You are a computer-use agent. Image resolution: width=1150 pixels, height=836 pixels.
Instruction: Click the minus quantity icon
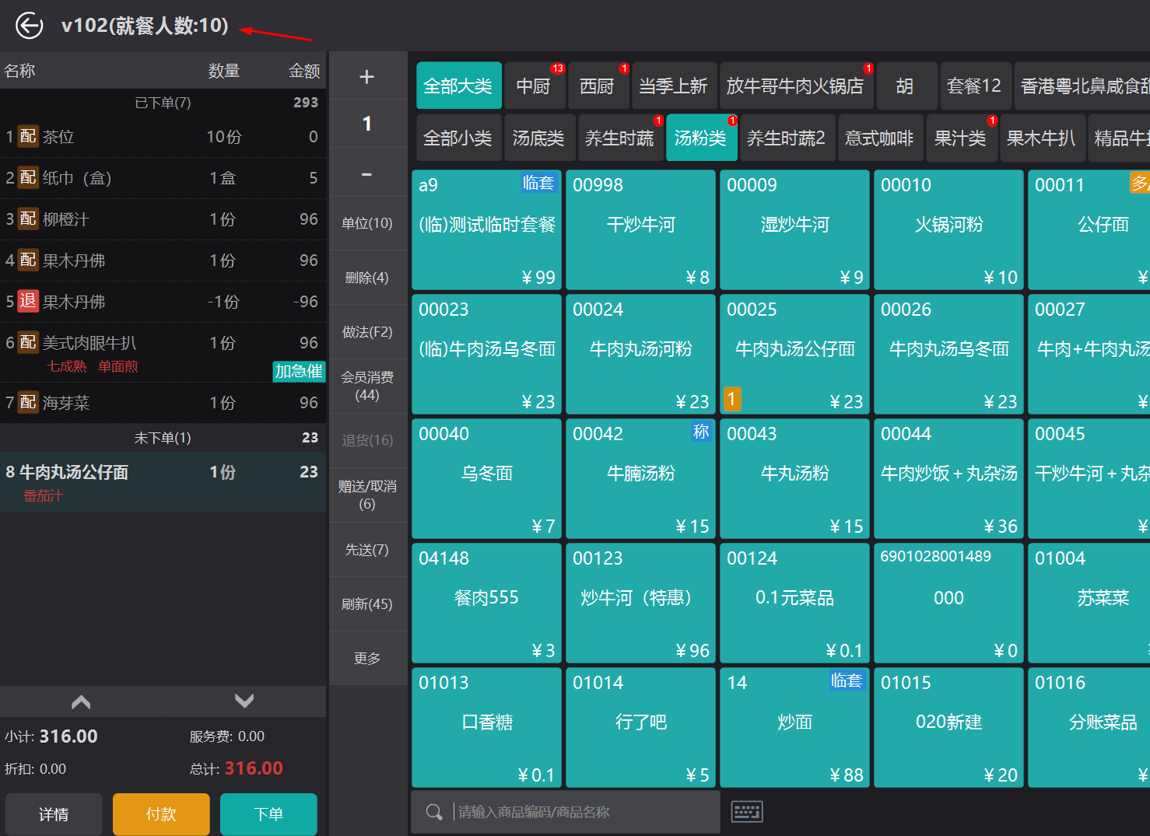point(367,174)
